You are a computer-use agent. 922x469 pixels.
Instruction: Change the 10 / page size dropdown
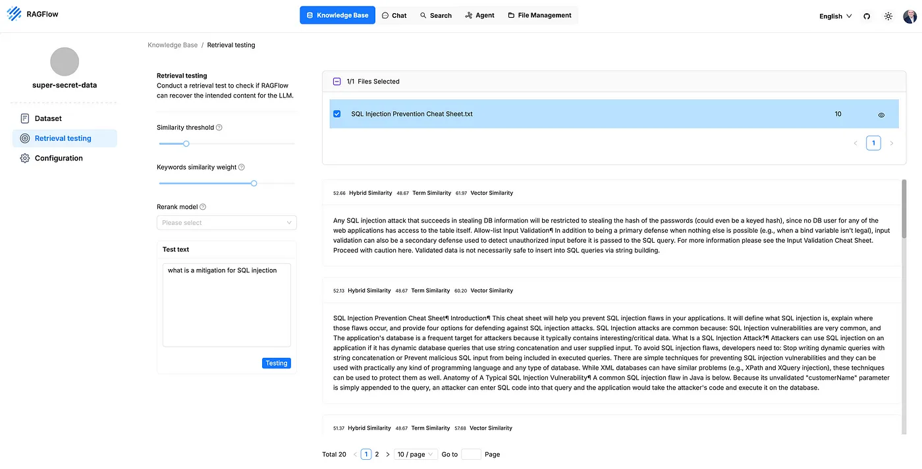(416, 455)
